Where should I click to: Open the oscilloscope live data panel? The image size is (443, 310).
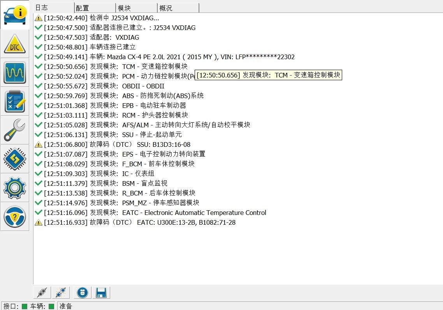[15, 73]
